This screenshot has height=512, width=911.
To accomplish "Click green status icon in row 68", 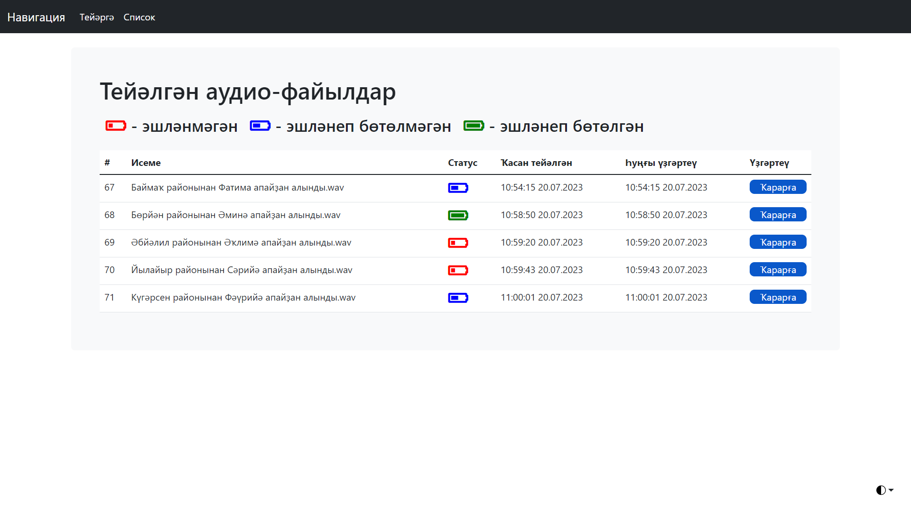I will [458, 216].
